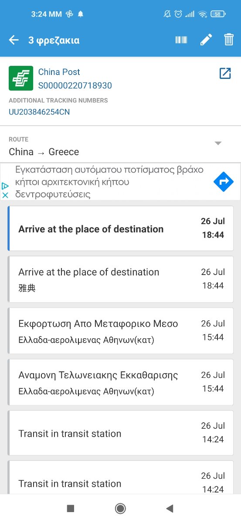This screenshot has height=523, width=241.
Task: Go back using the arrow icon
Action: (14, 40)
